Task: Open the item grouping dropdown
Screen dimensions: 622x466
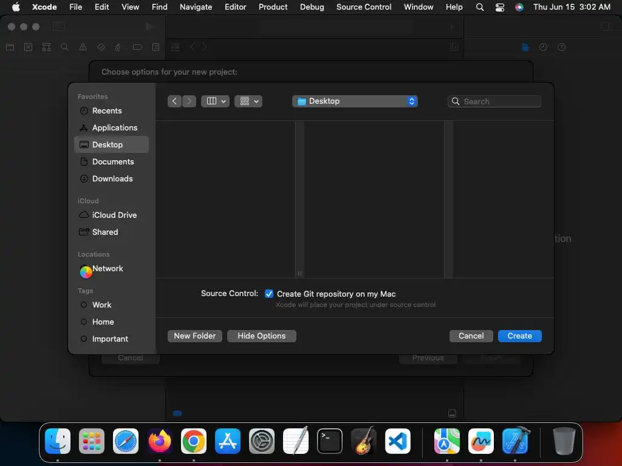Action: coord(248,101)
